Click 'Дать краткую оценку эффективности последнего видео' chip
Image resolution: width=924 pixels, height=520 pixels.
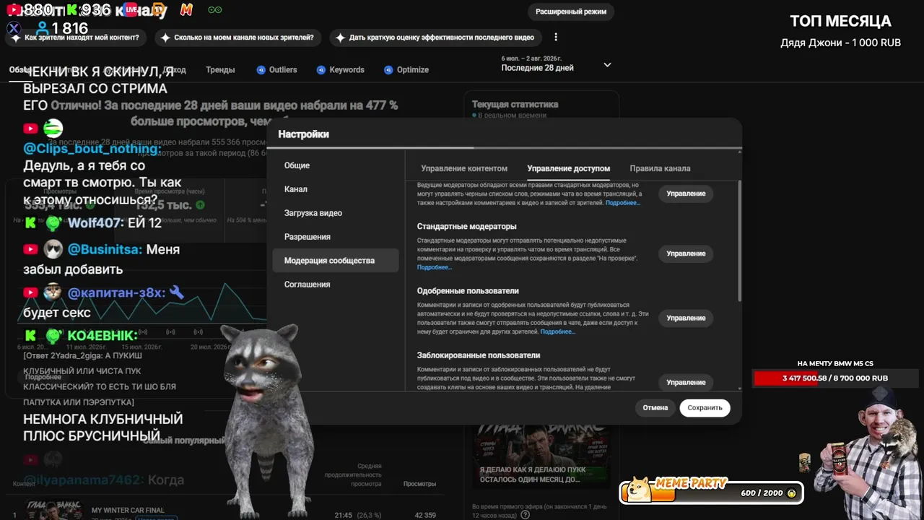click(436, 38)
